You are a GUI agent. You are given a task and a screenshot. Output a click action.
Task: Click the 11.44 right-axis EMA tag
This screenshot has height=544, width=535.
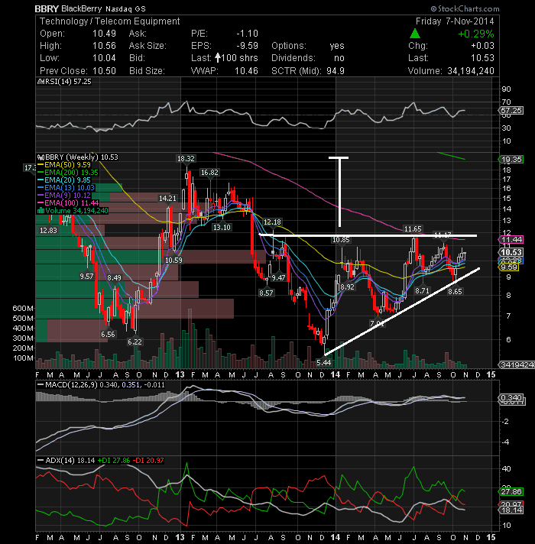point(511,239)
